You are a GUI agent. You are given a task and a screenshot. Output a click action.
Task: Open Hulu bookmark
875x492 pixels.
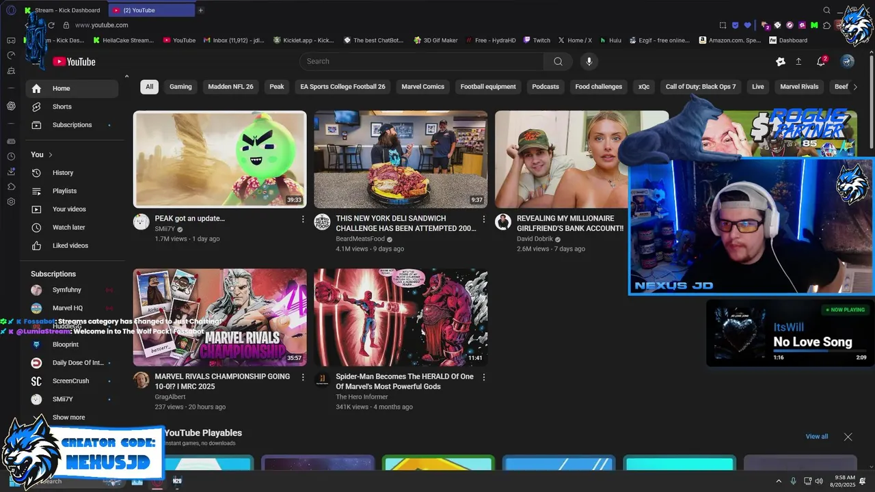click(610, 40)
